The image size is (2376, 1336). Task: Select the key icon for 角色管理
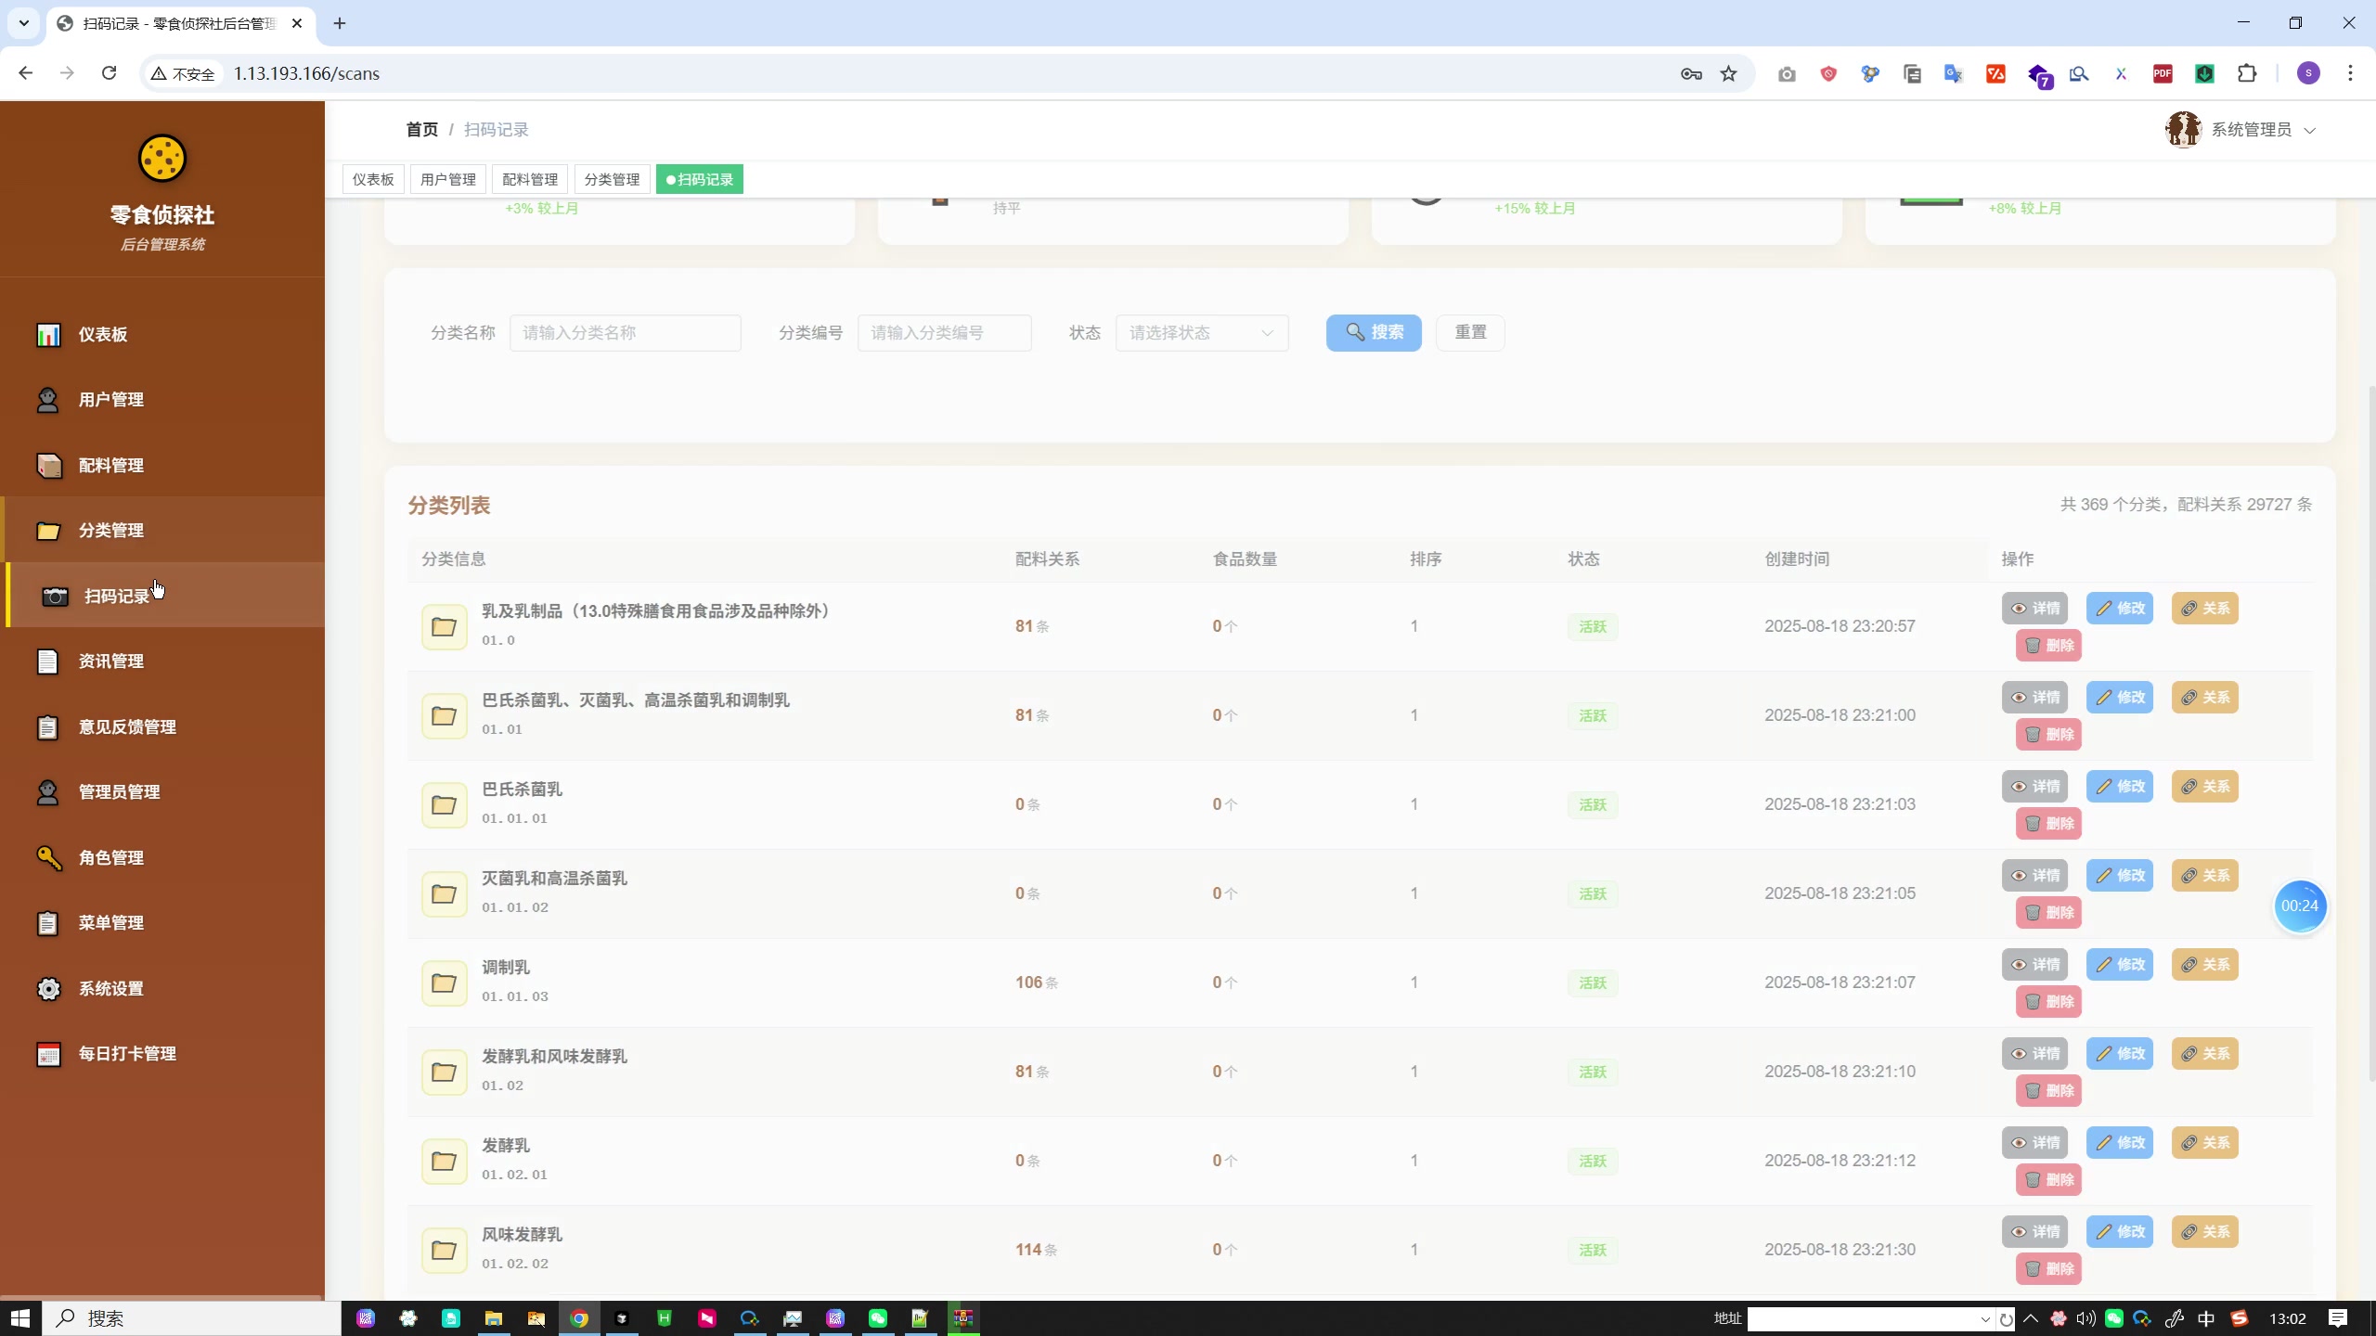pos(49,857)
